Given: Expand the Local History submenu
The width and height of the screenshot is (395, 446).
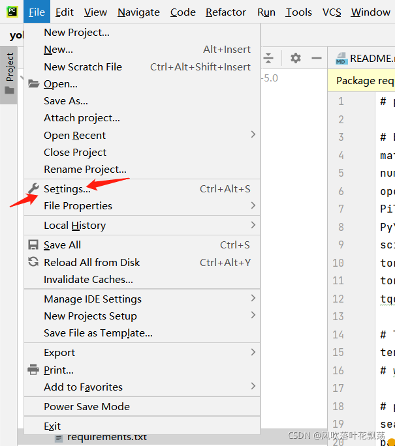Looking at the screenshot, I should [142, 225].
